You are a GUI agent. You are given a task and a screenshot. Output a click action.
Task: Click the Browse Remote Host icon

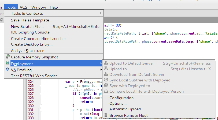coord(106,115)
